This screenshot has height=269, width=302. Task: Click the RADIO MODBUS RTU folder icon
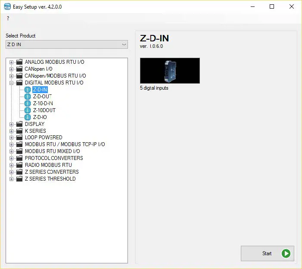19,165
